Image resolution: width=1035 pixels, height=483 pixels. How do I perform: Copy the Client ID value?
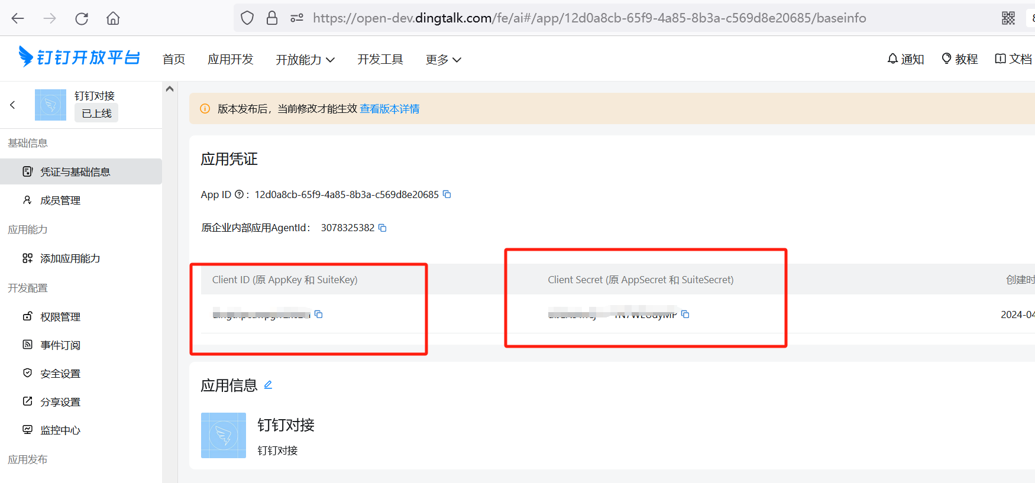(x=319, y=314)
